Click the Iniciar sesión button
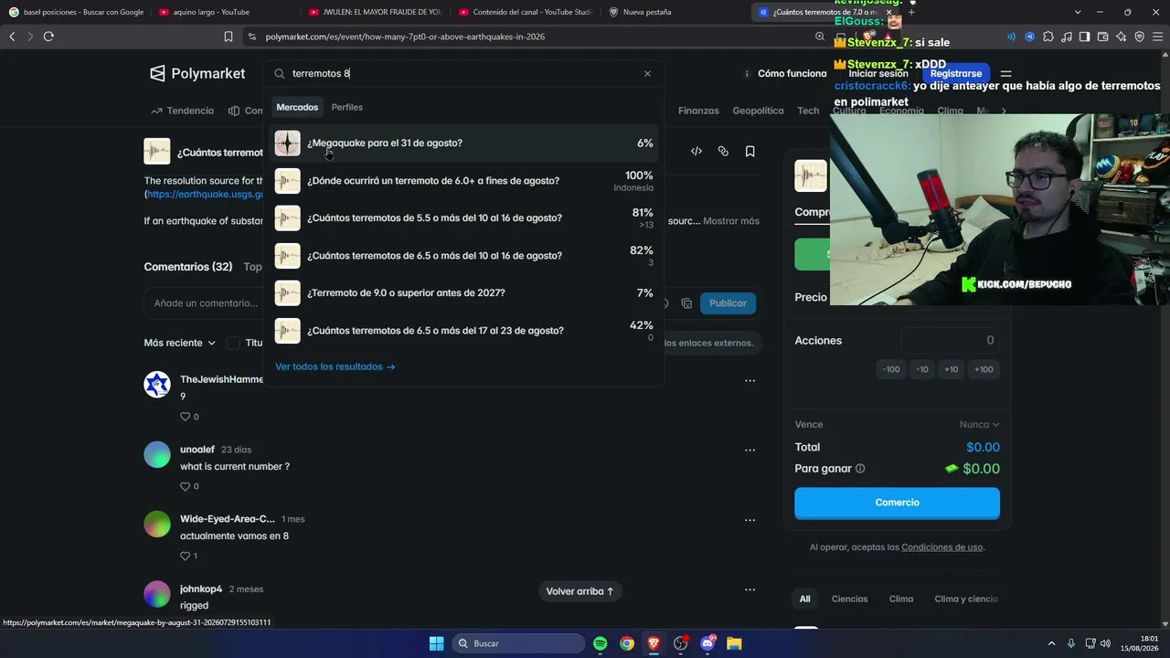This screenshot has height=658, width=1170. [878, 73]
